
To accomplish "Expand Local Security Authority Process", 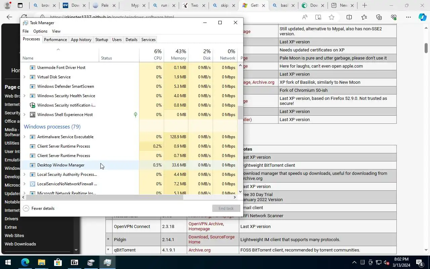I will pos(24,175).
